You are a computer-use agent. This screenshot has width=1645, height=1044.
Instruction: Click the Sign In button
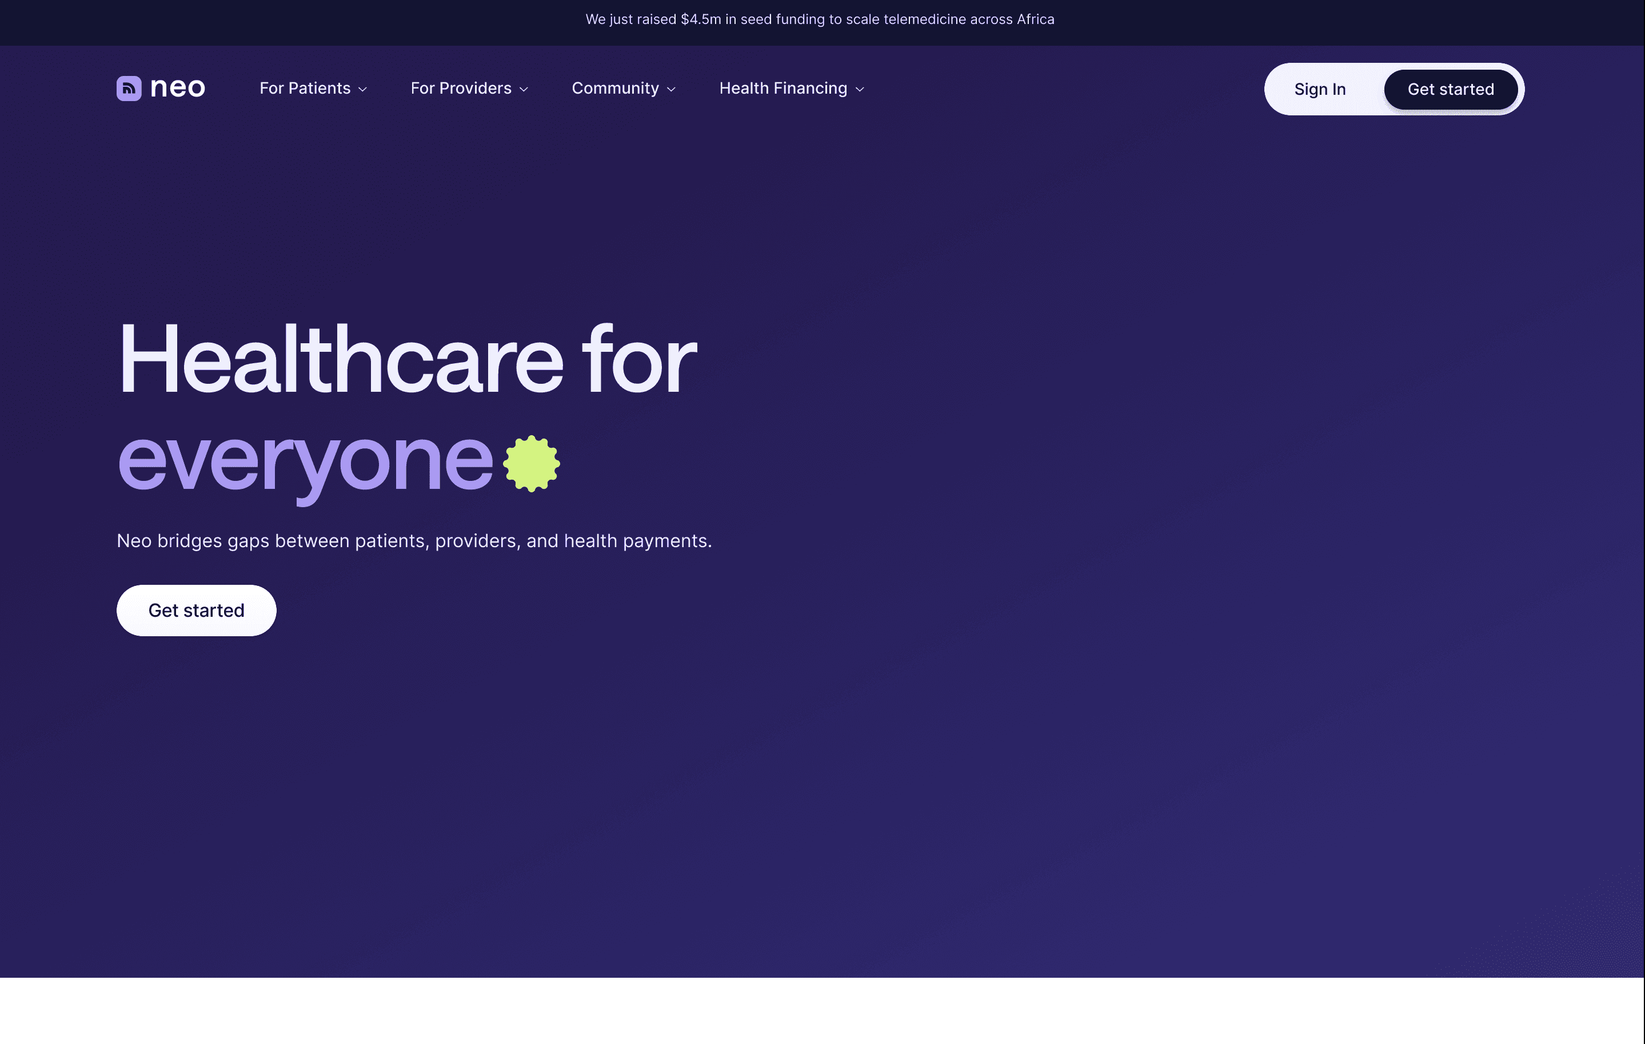click(x=1320, y=90)
